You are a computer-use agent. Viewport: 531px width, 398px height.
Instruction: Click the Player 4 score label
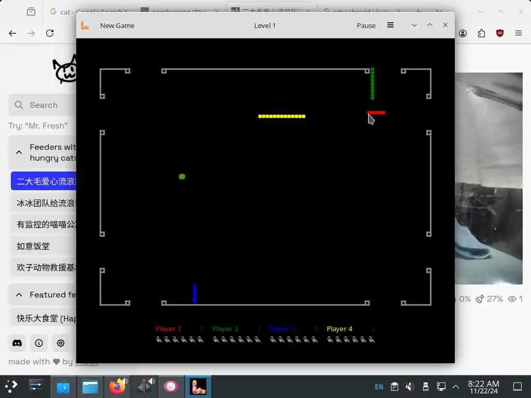339,329
